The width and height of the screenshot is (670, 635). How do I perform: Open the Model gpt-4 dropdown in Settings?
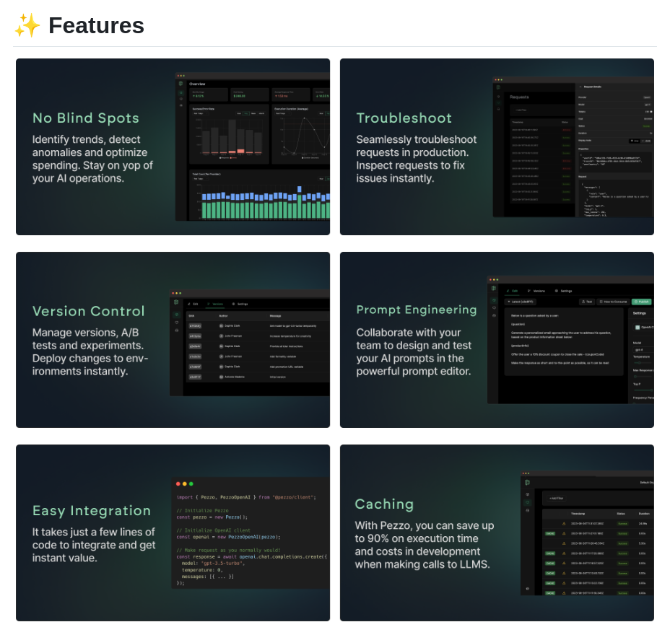tap(643, 350)
